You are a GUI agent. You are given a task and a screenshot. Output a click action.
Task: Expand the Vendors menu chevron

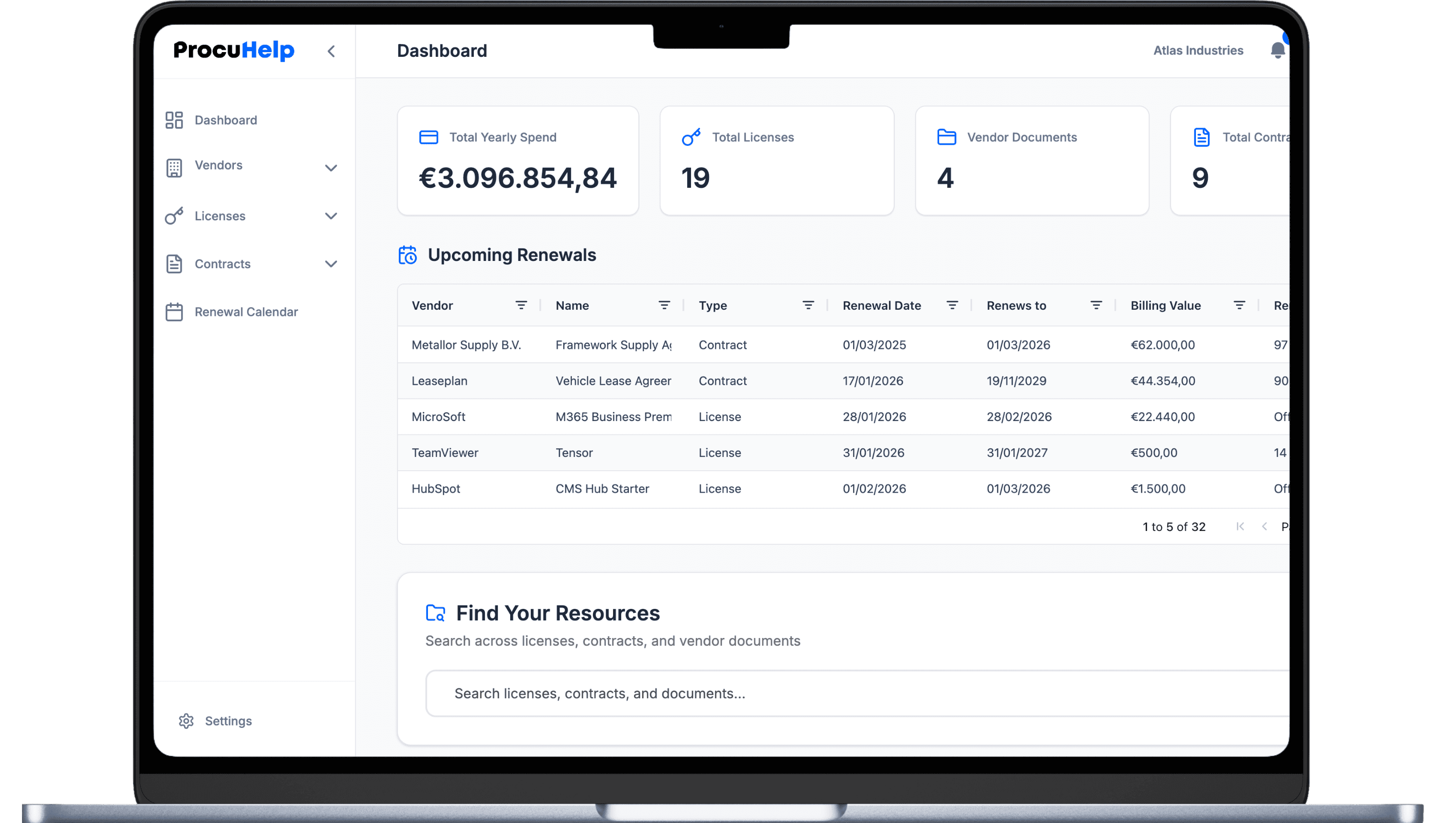click(x=331, y=168)
